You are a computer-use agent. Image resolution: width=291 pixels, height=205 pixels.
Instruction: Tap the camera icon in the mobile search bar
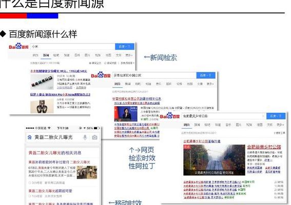(94, 137)
